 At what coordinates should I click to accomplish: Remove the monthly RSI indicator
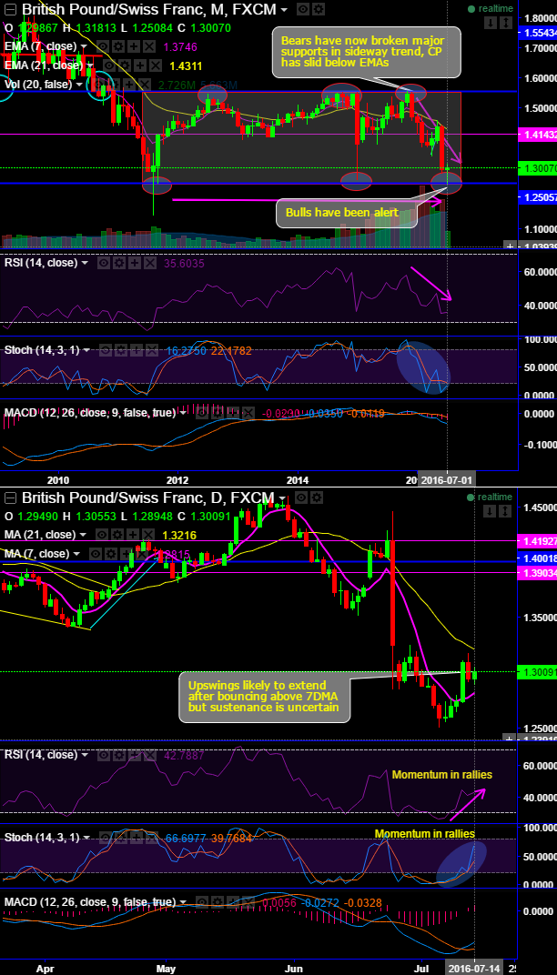[x=148, y=263]
